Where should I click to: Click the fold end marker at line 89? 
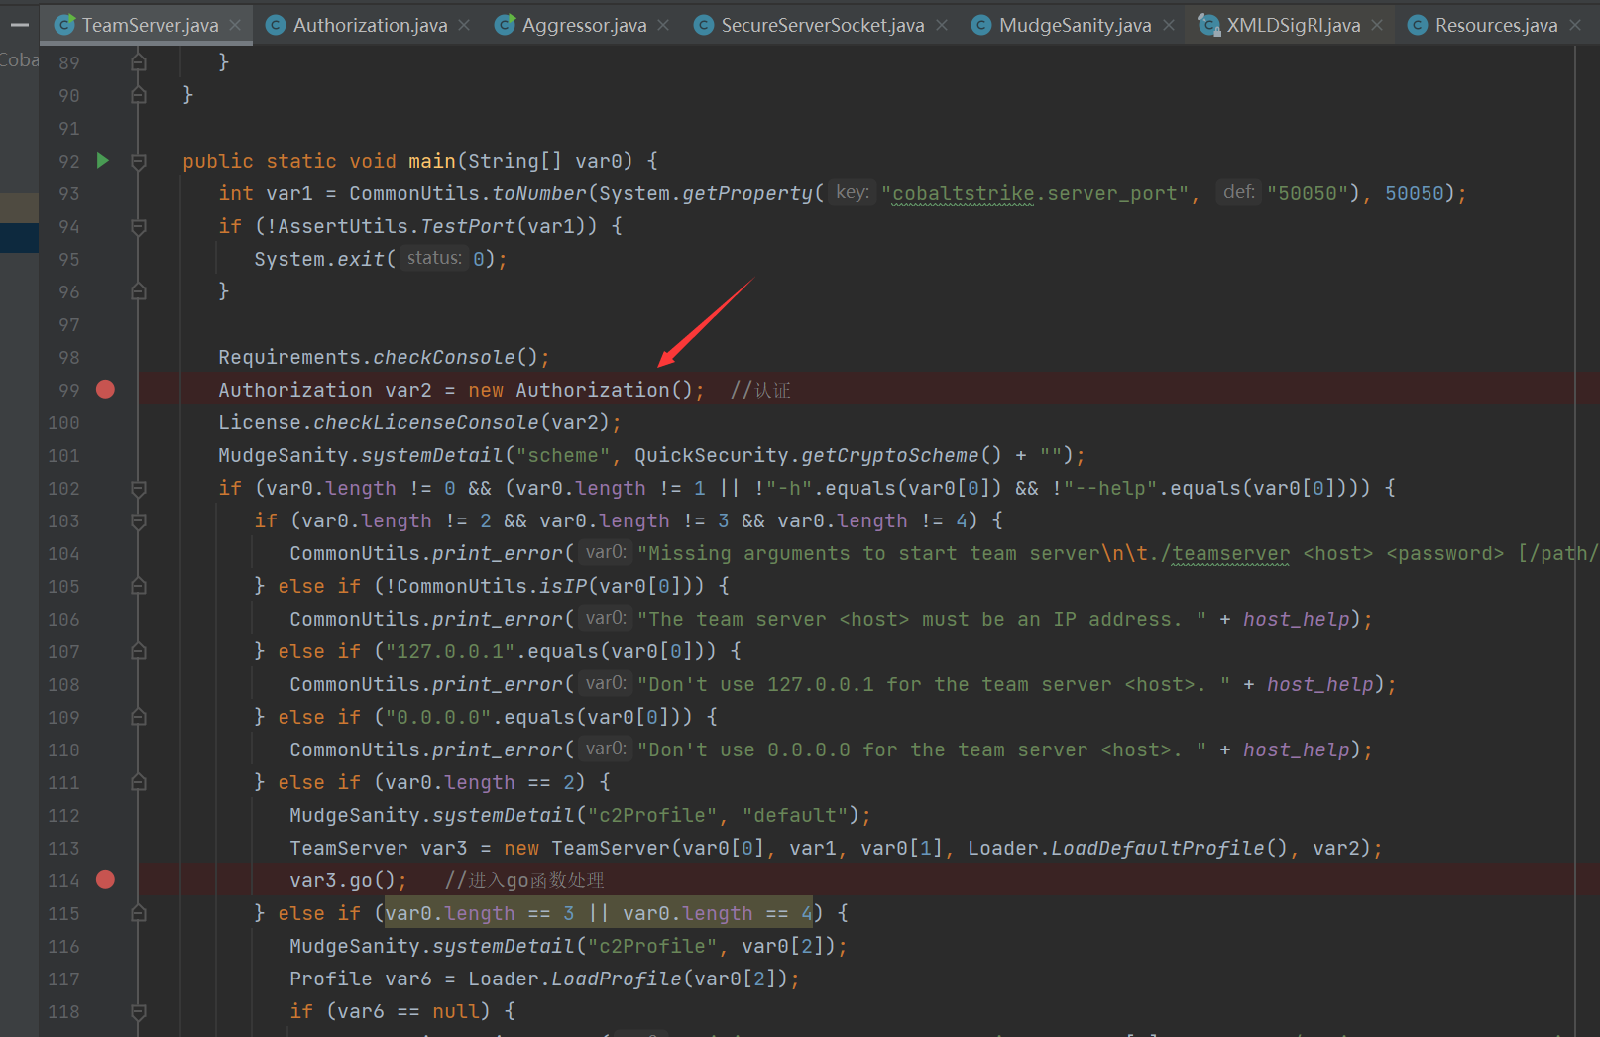[x=139, y=62]
